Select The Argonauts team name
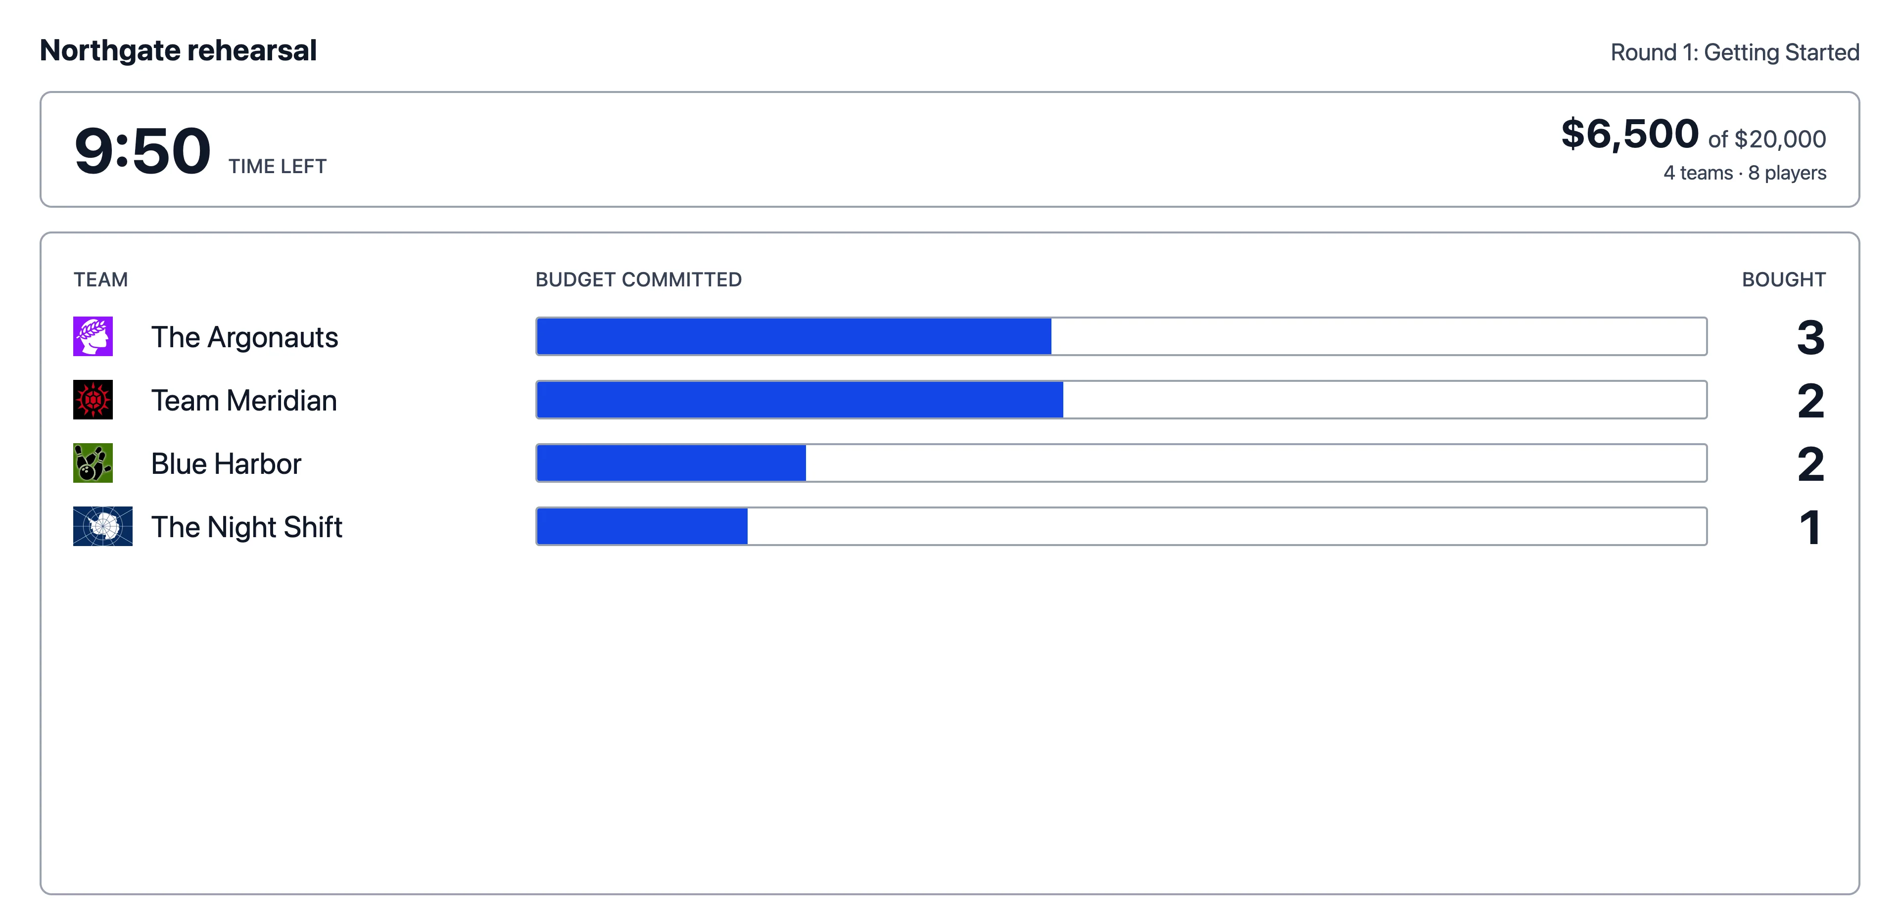 tap(244, 337)
